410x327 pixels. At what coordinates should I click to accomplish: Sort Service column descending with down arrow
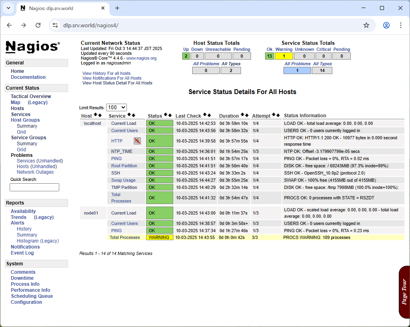tap(134, 115)
